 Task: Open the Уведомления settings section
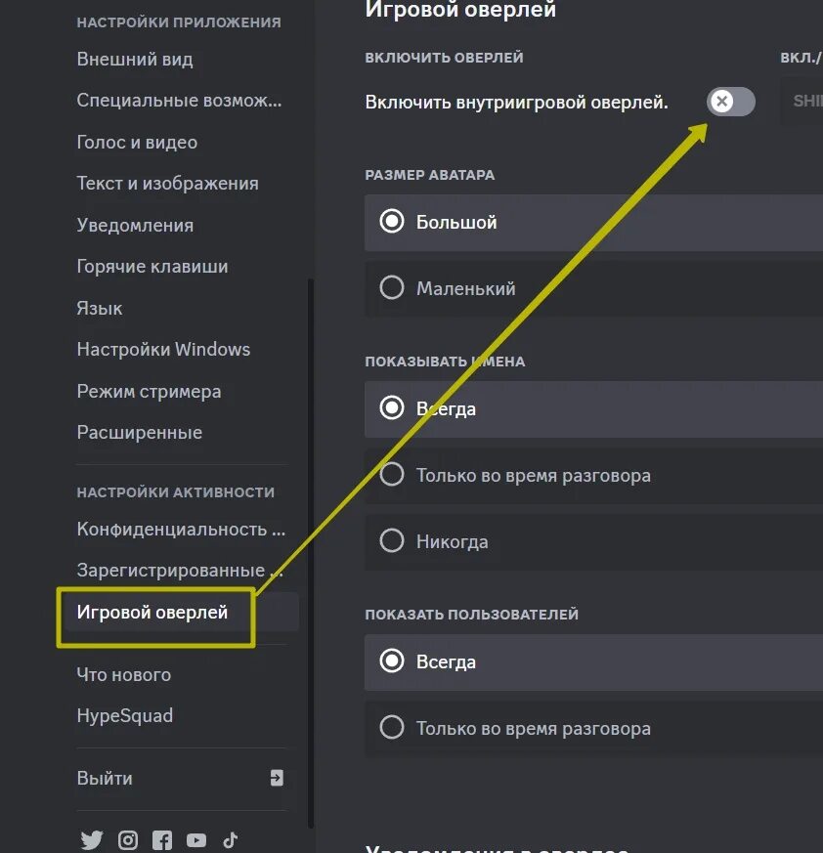pos(135,226)
